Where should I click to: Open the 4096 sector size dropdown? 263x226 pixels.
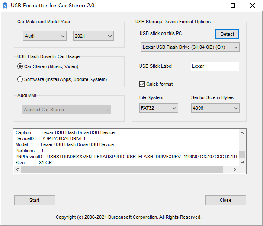215,108
